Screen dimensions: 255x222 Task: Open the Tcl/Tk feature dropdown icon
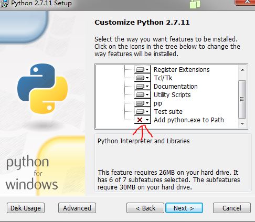(x=143, y=78)
